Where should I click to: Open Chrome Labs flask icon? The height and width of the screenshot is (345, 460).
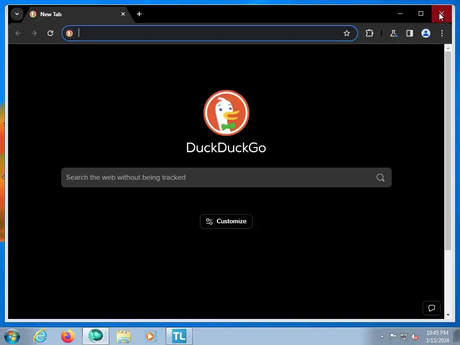(393, 33)
